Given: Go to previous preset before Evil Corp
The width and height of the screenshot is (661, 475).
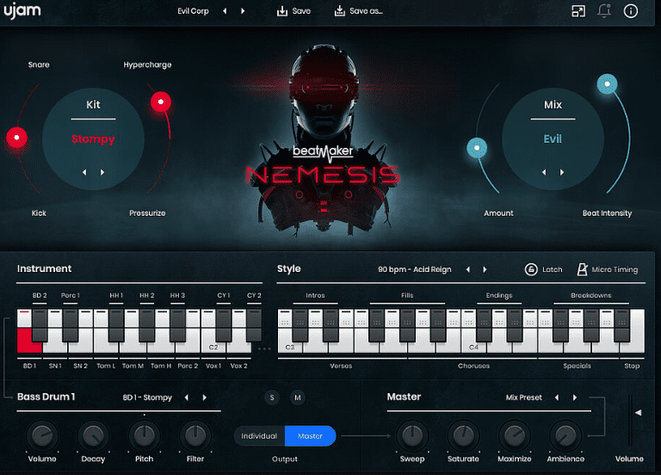Looking at the screenshot, I should point(225,11).
